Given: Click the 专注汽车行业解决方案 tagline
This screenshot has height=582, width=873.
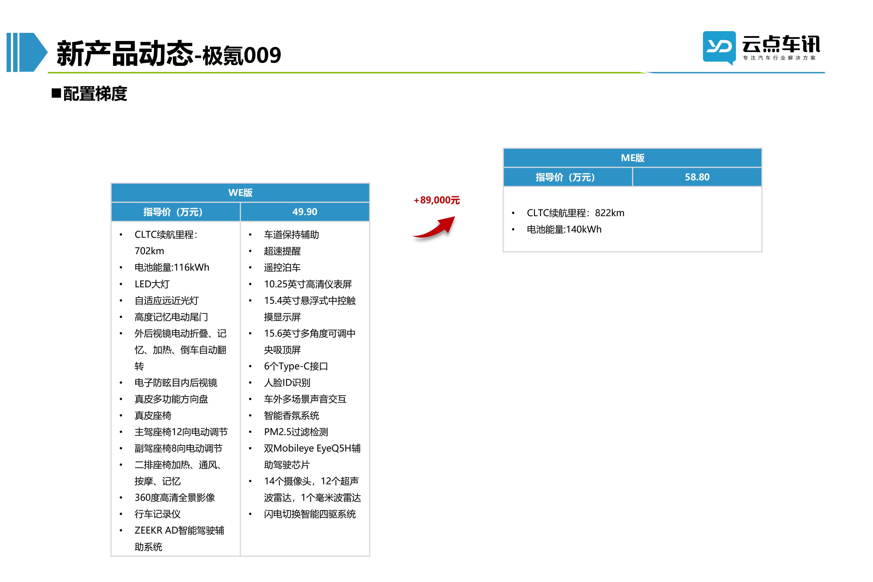Looking at the screenshot, I should [x=779, y=58].
